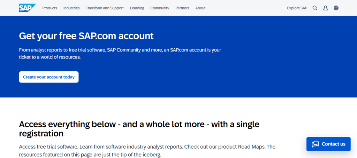Viewport: 357px width, 158px height.
Task: Click the SAP logo
Action: point(27,8)
